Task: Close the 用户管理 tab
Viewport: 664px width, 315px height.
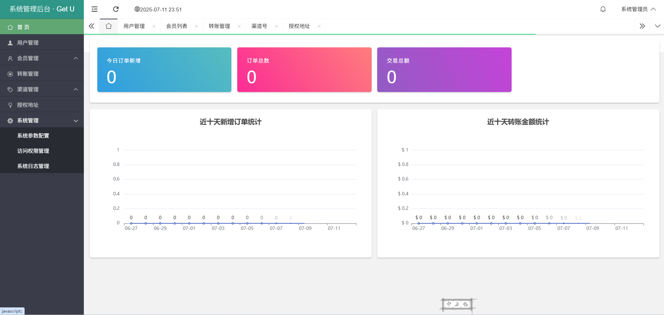Action: click(154, 26)
